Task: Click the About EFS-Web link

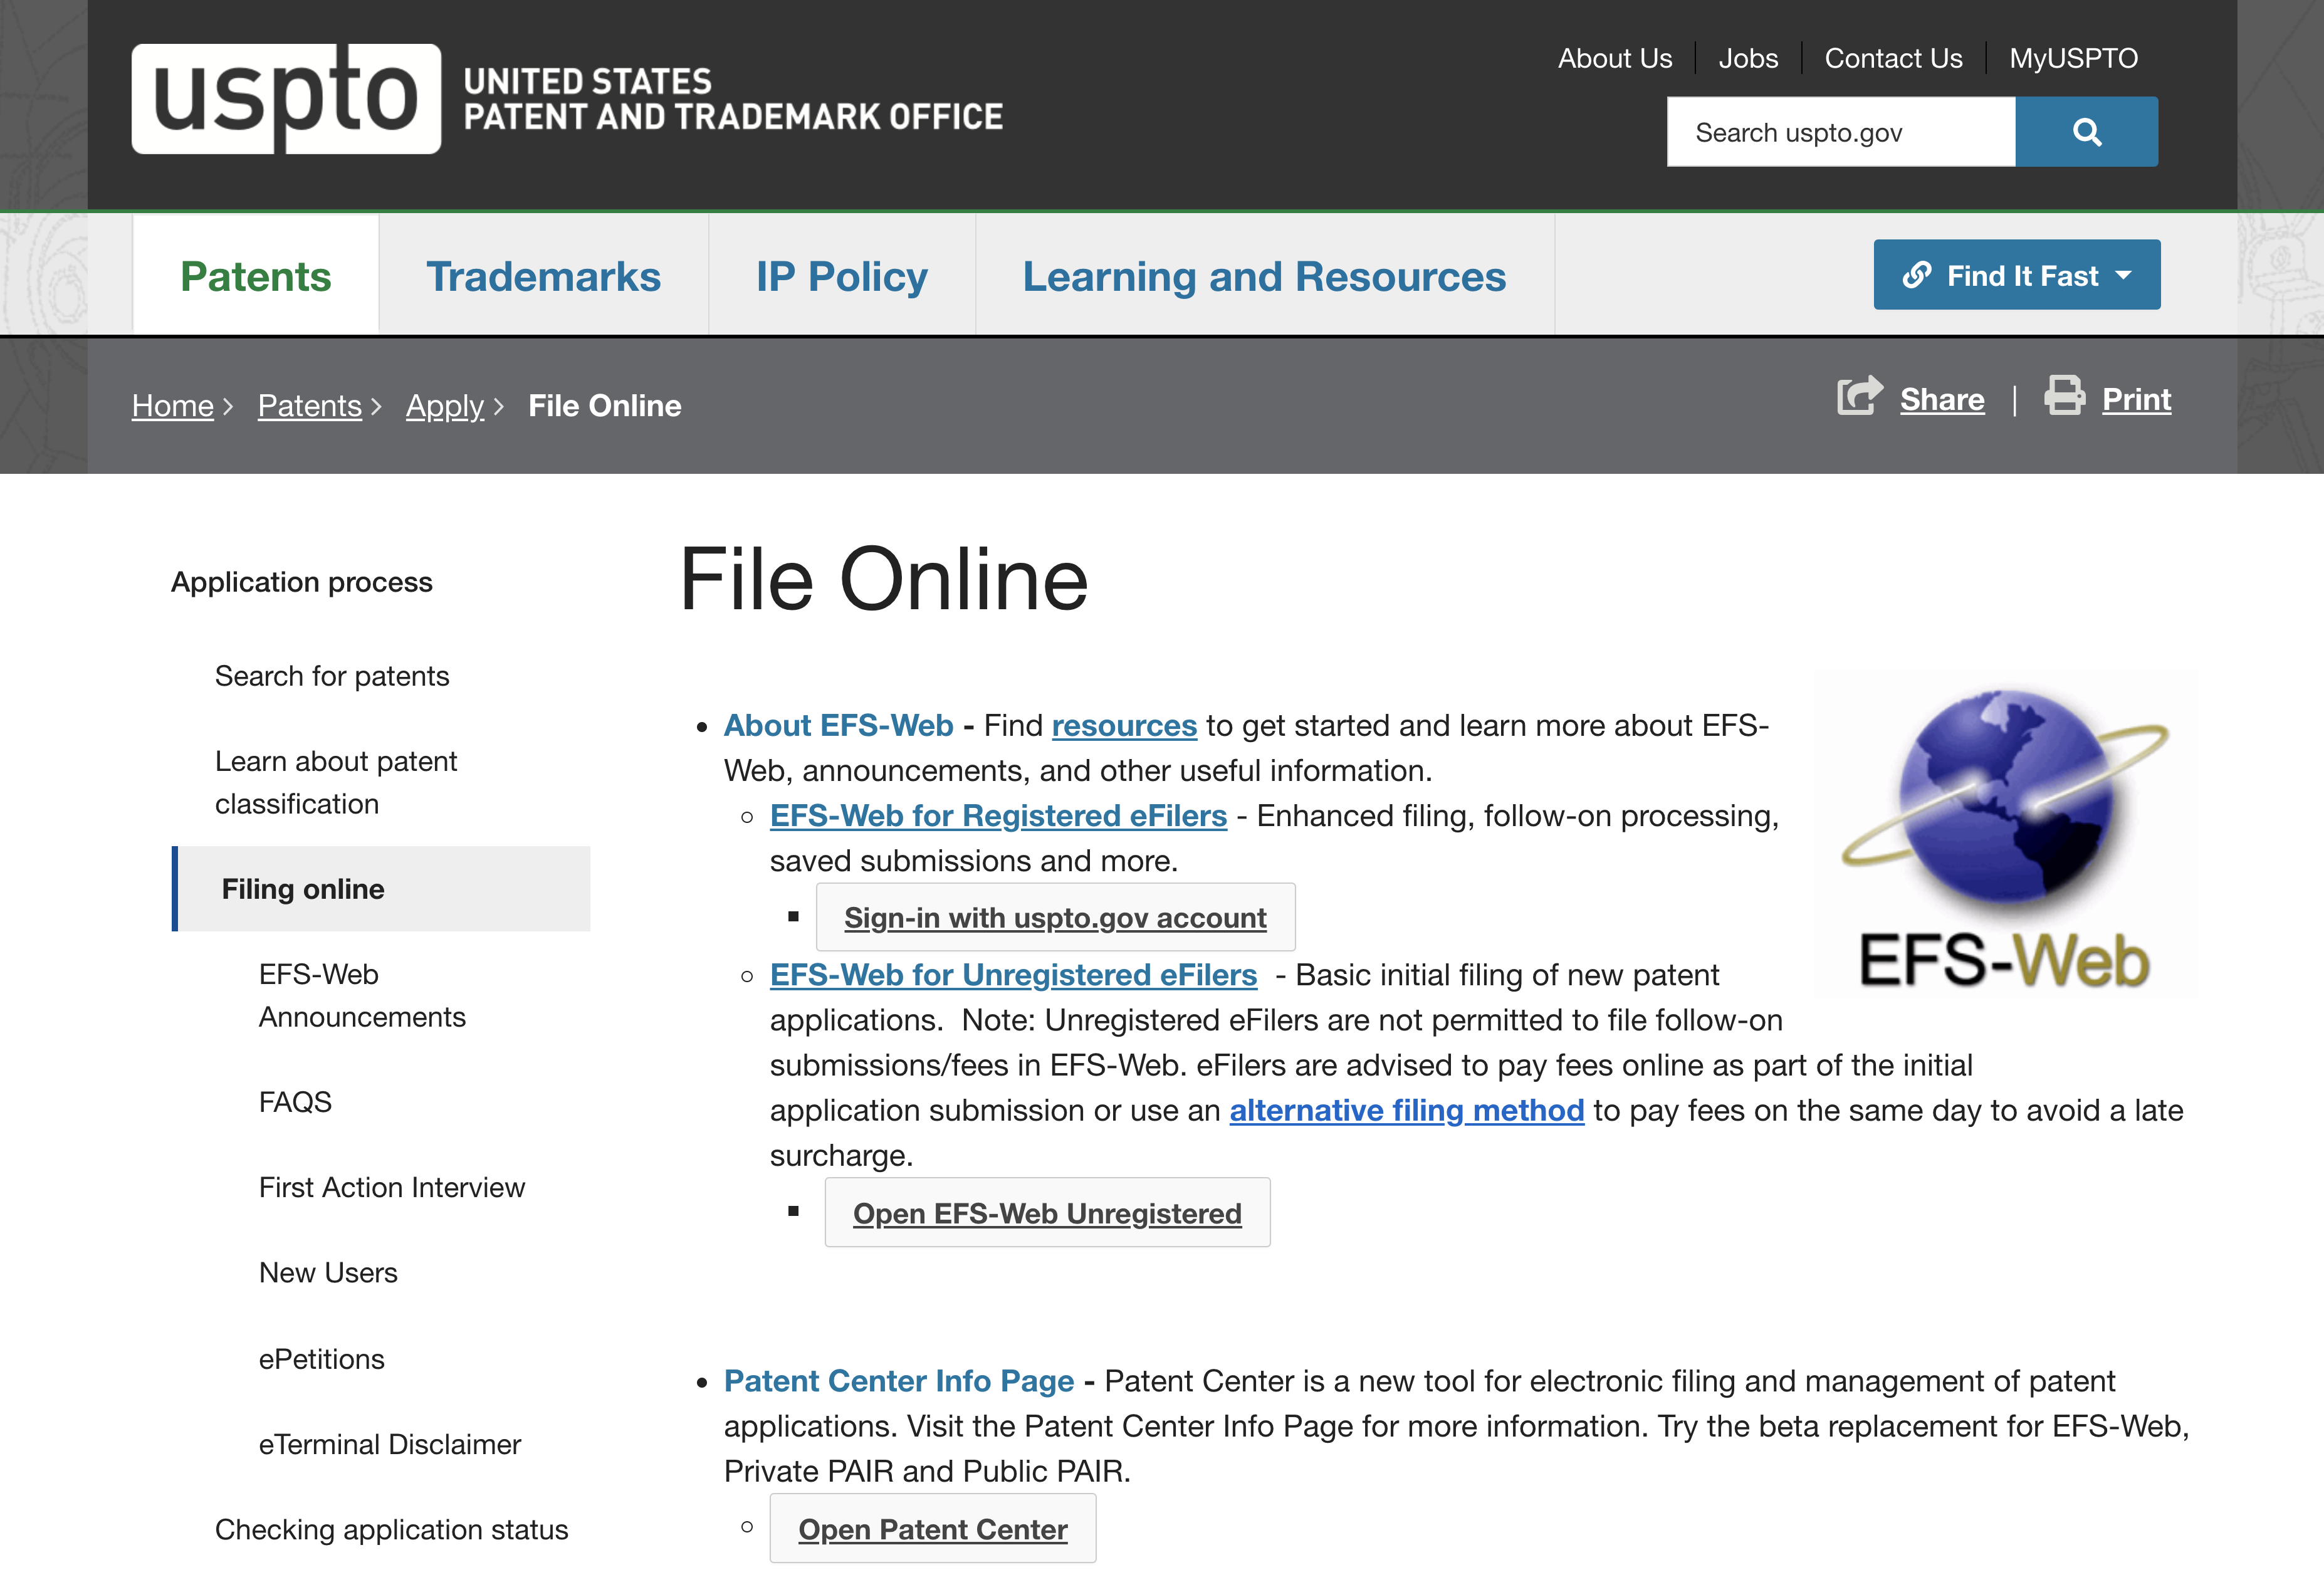Action: [x=838, y=725]
